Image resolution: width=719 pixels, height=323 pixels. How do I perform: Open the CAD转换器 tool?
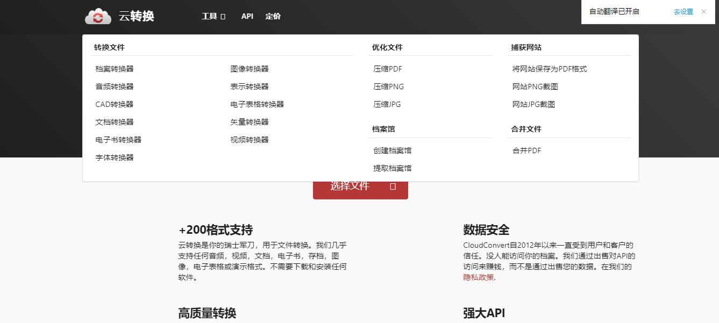click(x=113, y=104)
